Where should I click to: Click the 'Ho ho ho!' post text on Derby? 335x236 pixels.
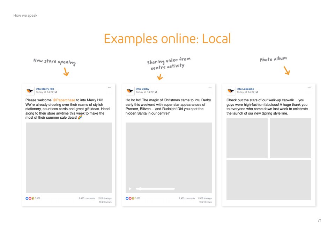[168, 107]
